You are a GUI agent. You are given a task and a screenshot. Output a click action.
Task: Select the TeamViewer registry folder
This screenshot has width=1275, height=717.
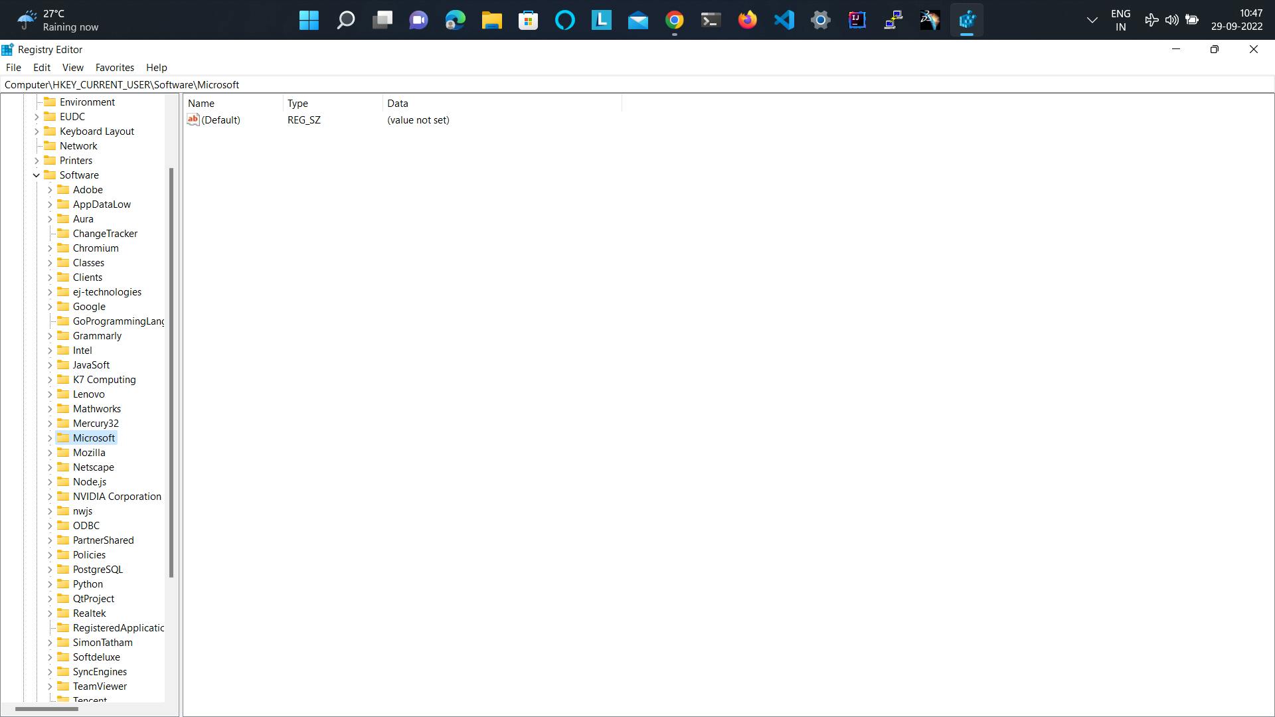tap(100, 686)
